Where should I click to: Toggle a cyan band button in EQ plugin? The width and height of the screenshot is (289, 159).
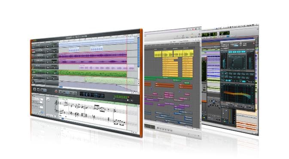pyautogui.click(x=231, y=52)
